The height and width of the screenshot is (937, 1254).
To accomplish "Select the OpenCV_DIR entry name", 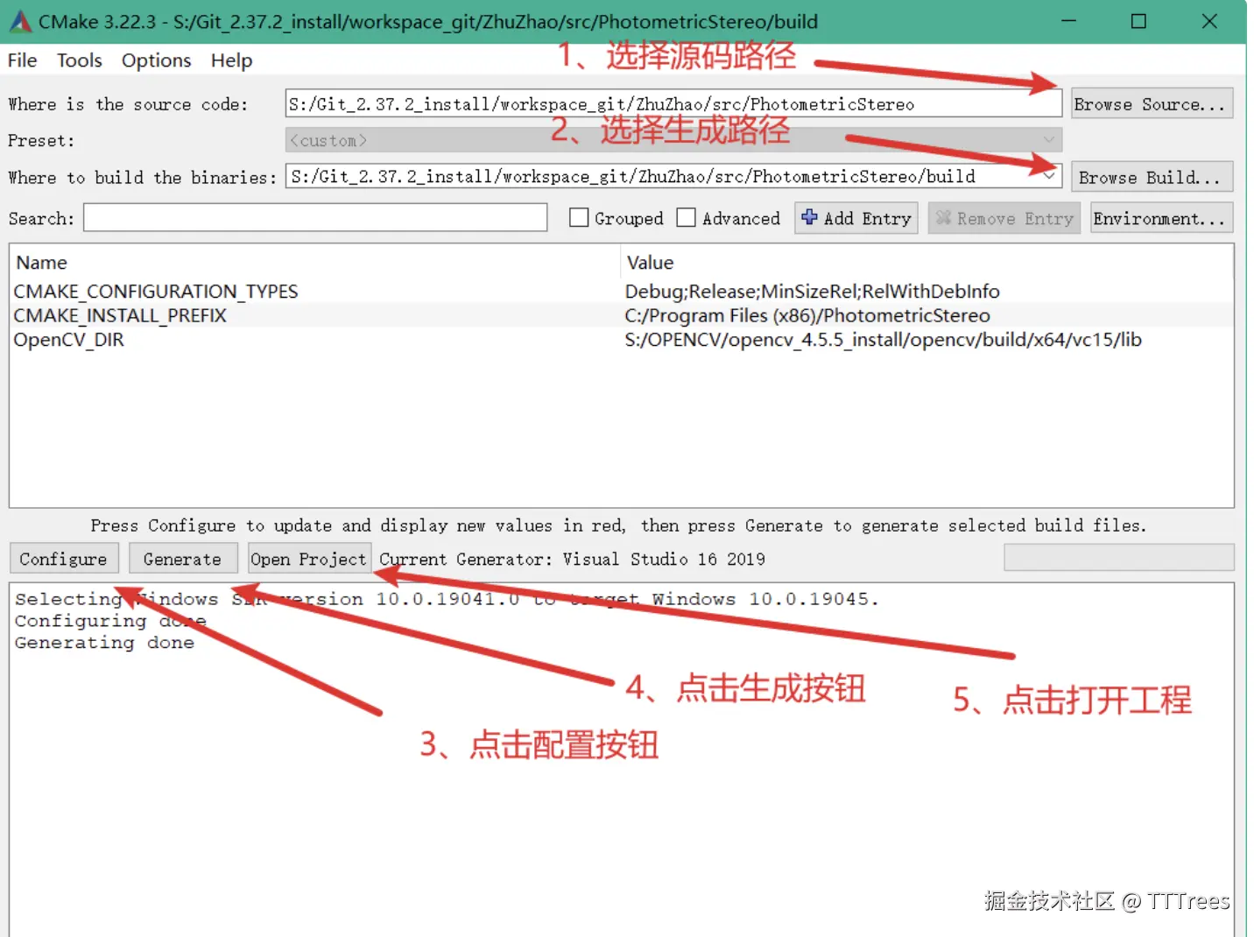I will pyautogui.click(x=69, y=340).
